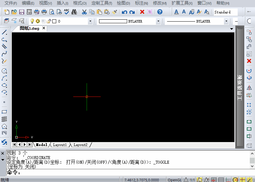This screenshot has height=182, width=255.
Task: Select the Line drawing tool
Action: (x=4, y=32)
